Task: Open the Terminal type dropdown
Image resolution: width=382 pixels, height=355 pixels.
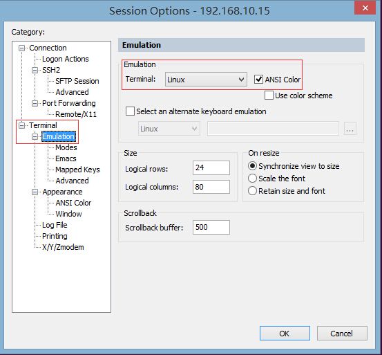Action: [x=206, y=80]
